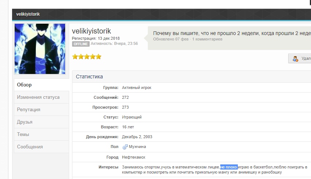
Task: Open the Друзья tab
Action: (41, 122)
